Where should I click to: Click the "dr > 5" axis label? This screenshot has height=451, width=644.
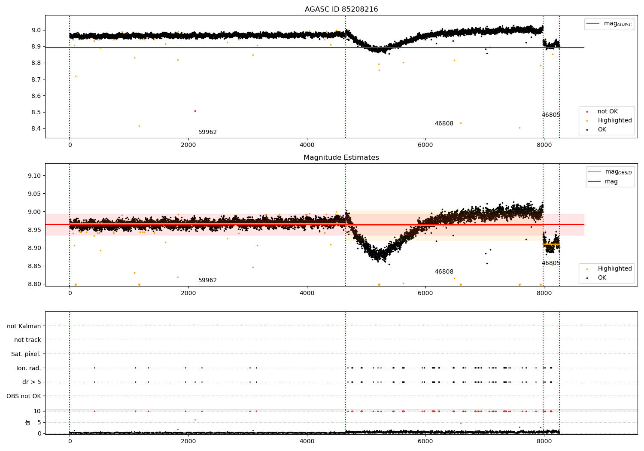32,382
